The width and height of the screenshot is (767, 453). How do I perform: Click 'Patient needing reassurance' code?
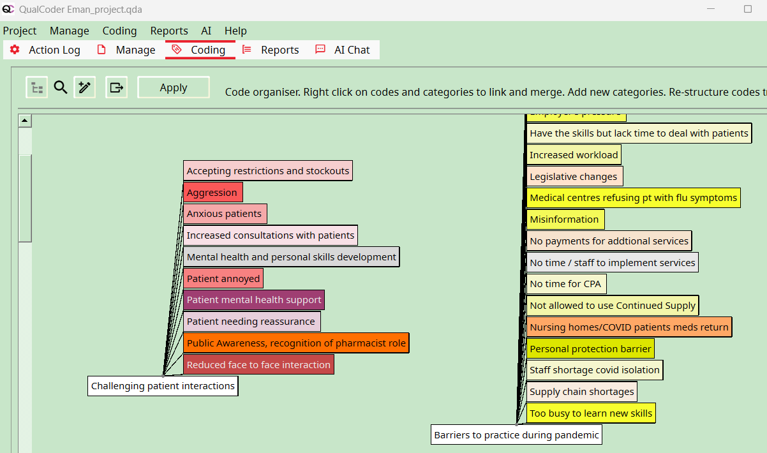coord(252,322)
